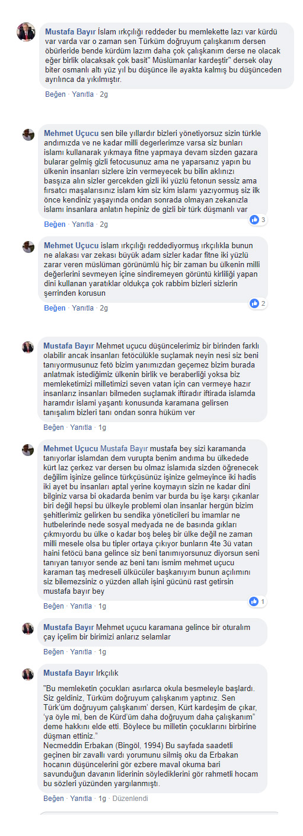Toggle Beğen on the 'sen bile yıllardır' comment
The width and height of the screenshot is (303, 836).
pos(55,224)
